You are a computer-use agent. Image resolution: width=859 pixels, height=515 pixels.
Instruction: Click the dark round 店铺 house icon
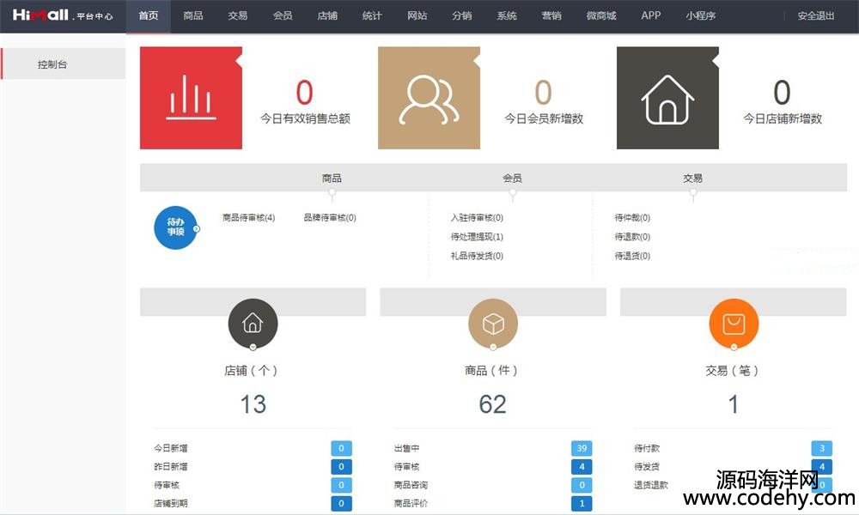(x=253, y=324)
